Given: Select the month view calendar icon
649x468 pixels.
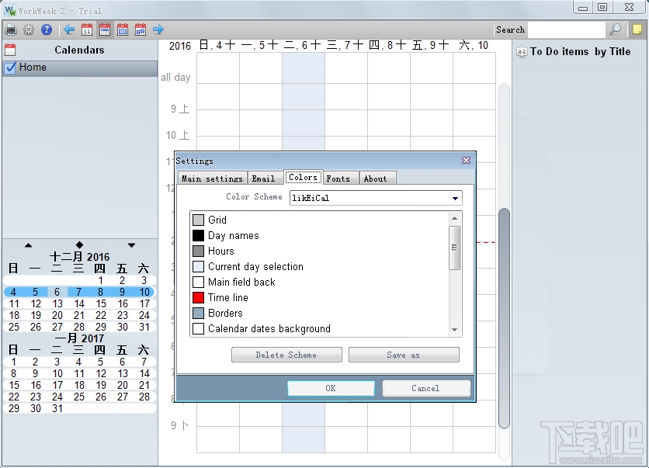Looking at the screenshot, I should point(123,29).
